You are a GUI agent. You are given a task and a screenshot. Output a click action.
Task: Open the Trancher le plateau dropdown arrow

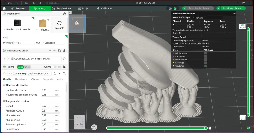tap(184, 8)
